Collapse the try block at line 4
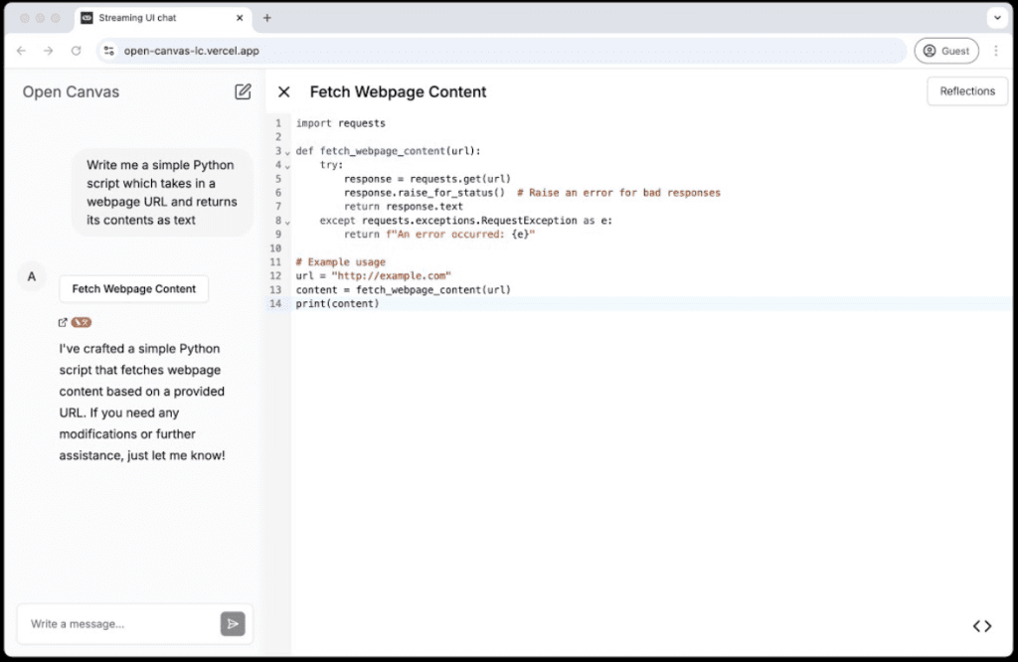1018x662 pixels. point(288,166)
